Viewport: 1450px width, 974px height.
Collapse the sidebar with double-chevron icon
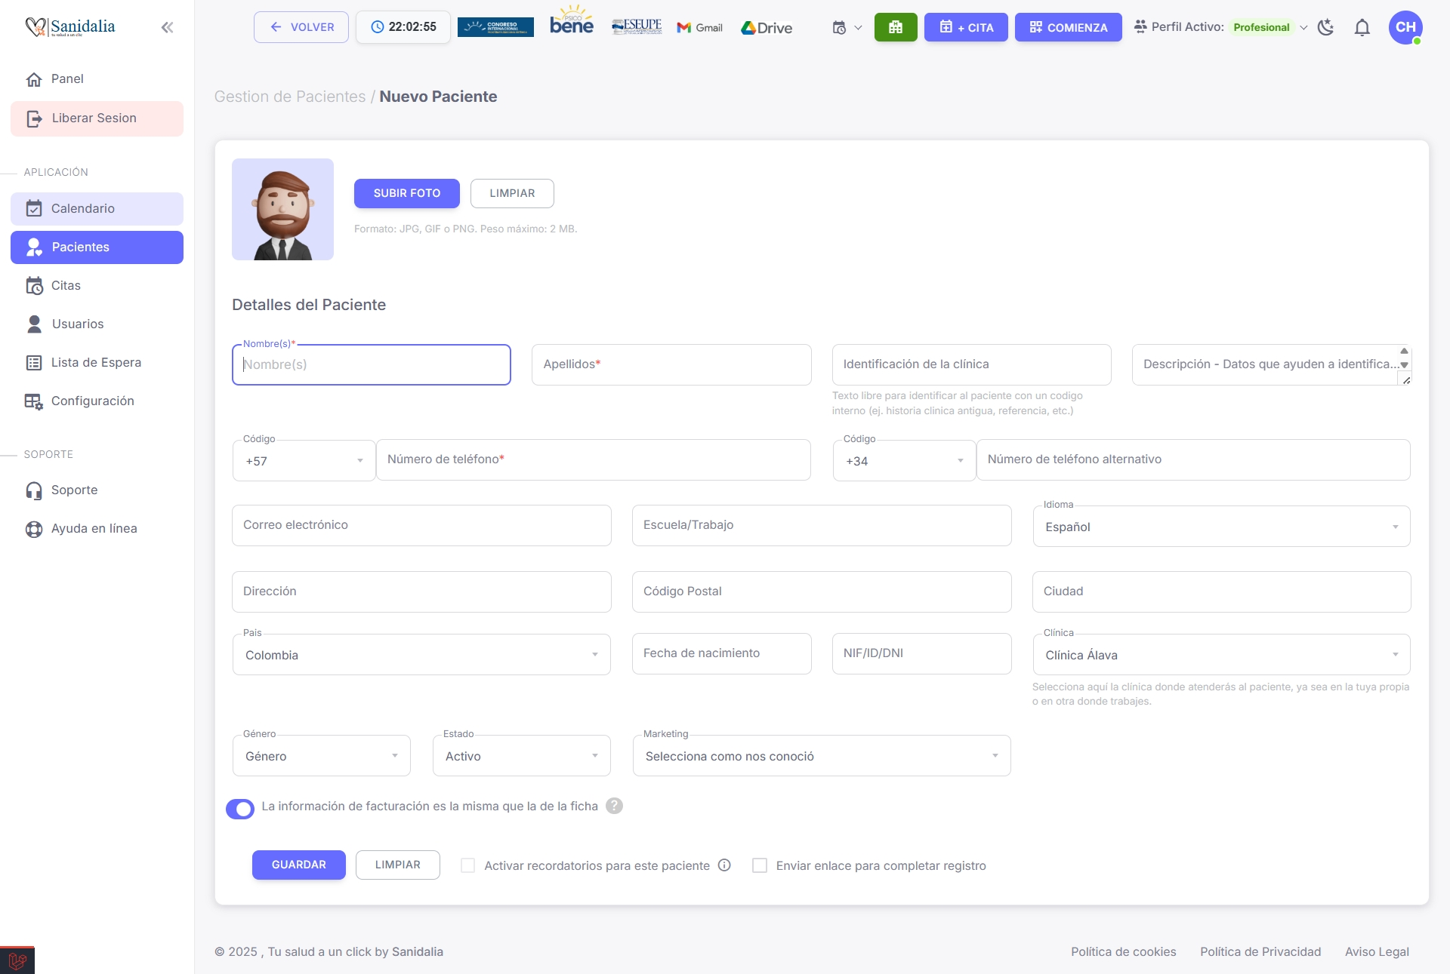pyautogui.click(x=167, y=28)
